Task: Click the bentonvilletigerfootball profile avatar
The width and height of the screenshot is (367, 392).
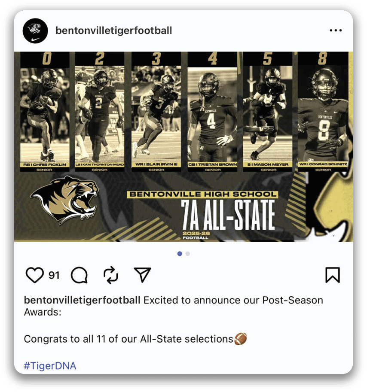Action: [35, 30]
